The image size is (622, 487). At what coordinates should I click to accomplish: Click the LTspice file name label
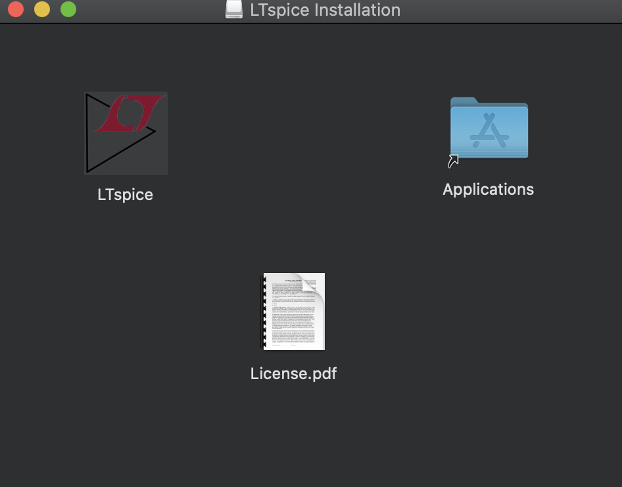pyautogui.click(x=126, y=195)
